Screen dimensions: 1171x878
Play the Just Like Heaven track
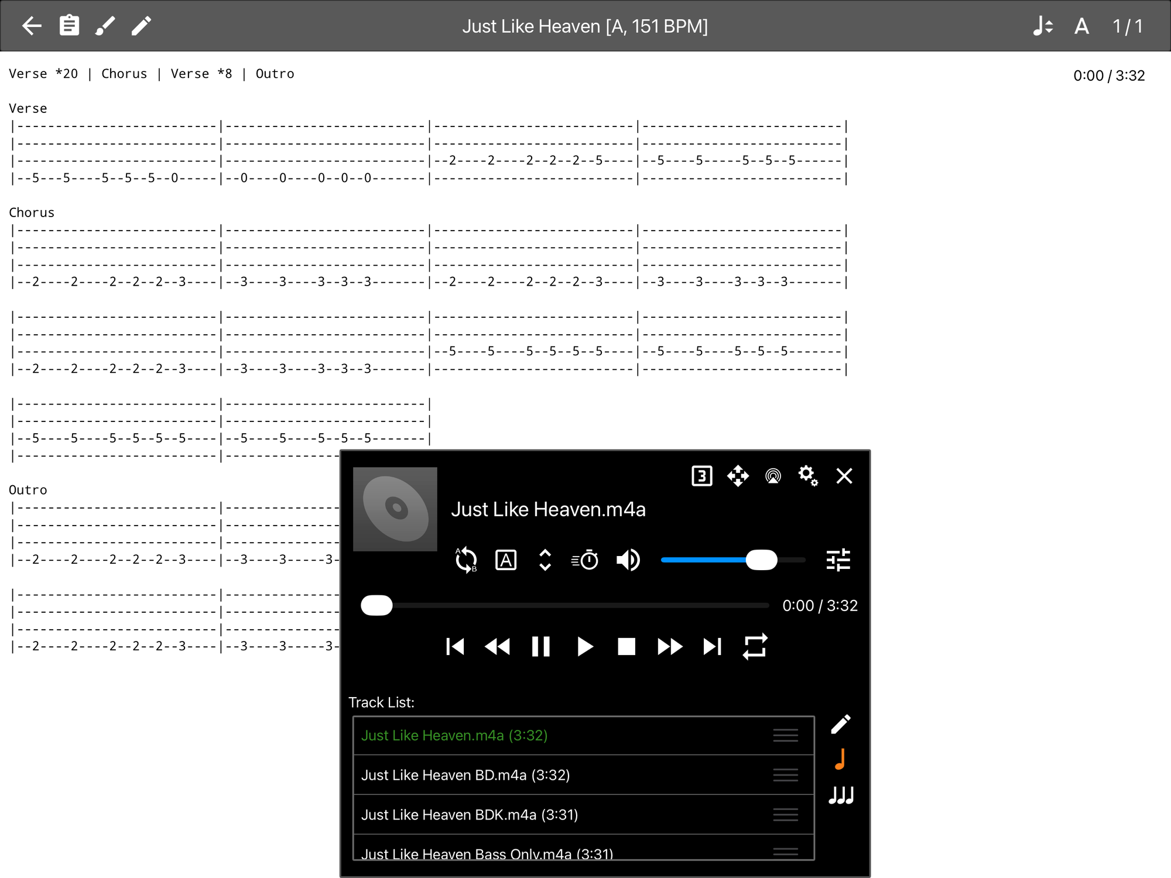[x=584, y=647]
